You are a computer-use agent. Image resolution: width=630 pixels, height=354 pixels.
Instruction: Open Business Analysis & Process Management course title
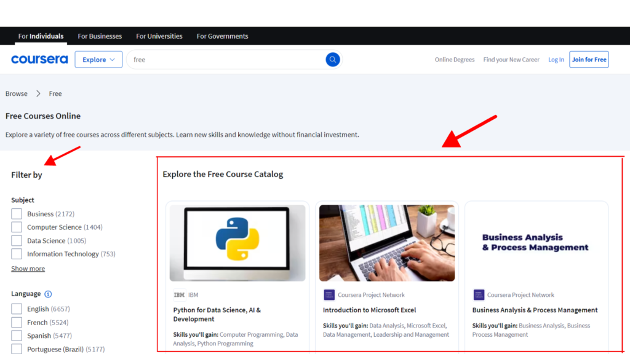535,310
